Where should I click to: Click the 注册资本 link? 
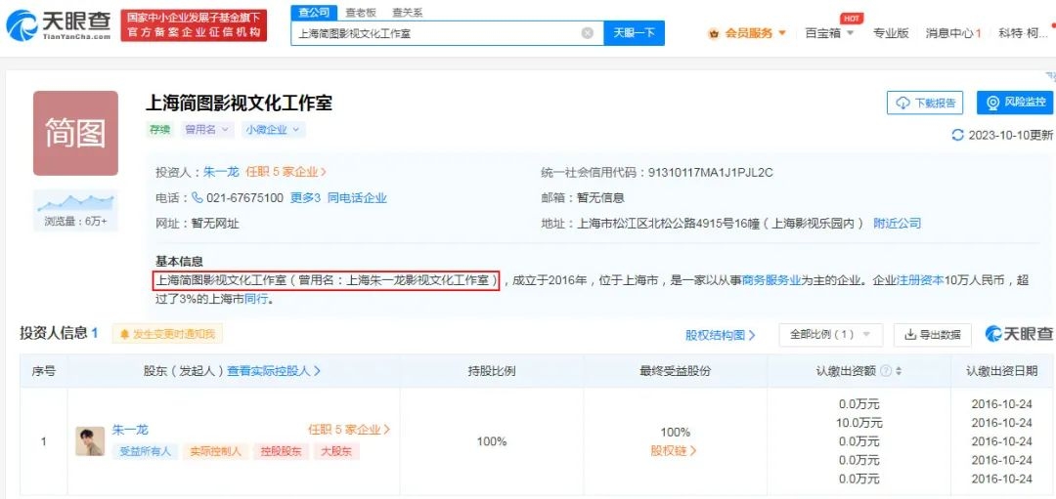[x=920, y=280]
